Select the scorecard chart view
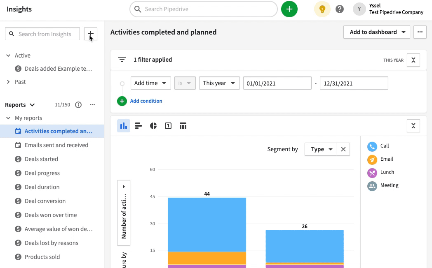Viewport: 432px width, 268px height. [168, 126]
